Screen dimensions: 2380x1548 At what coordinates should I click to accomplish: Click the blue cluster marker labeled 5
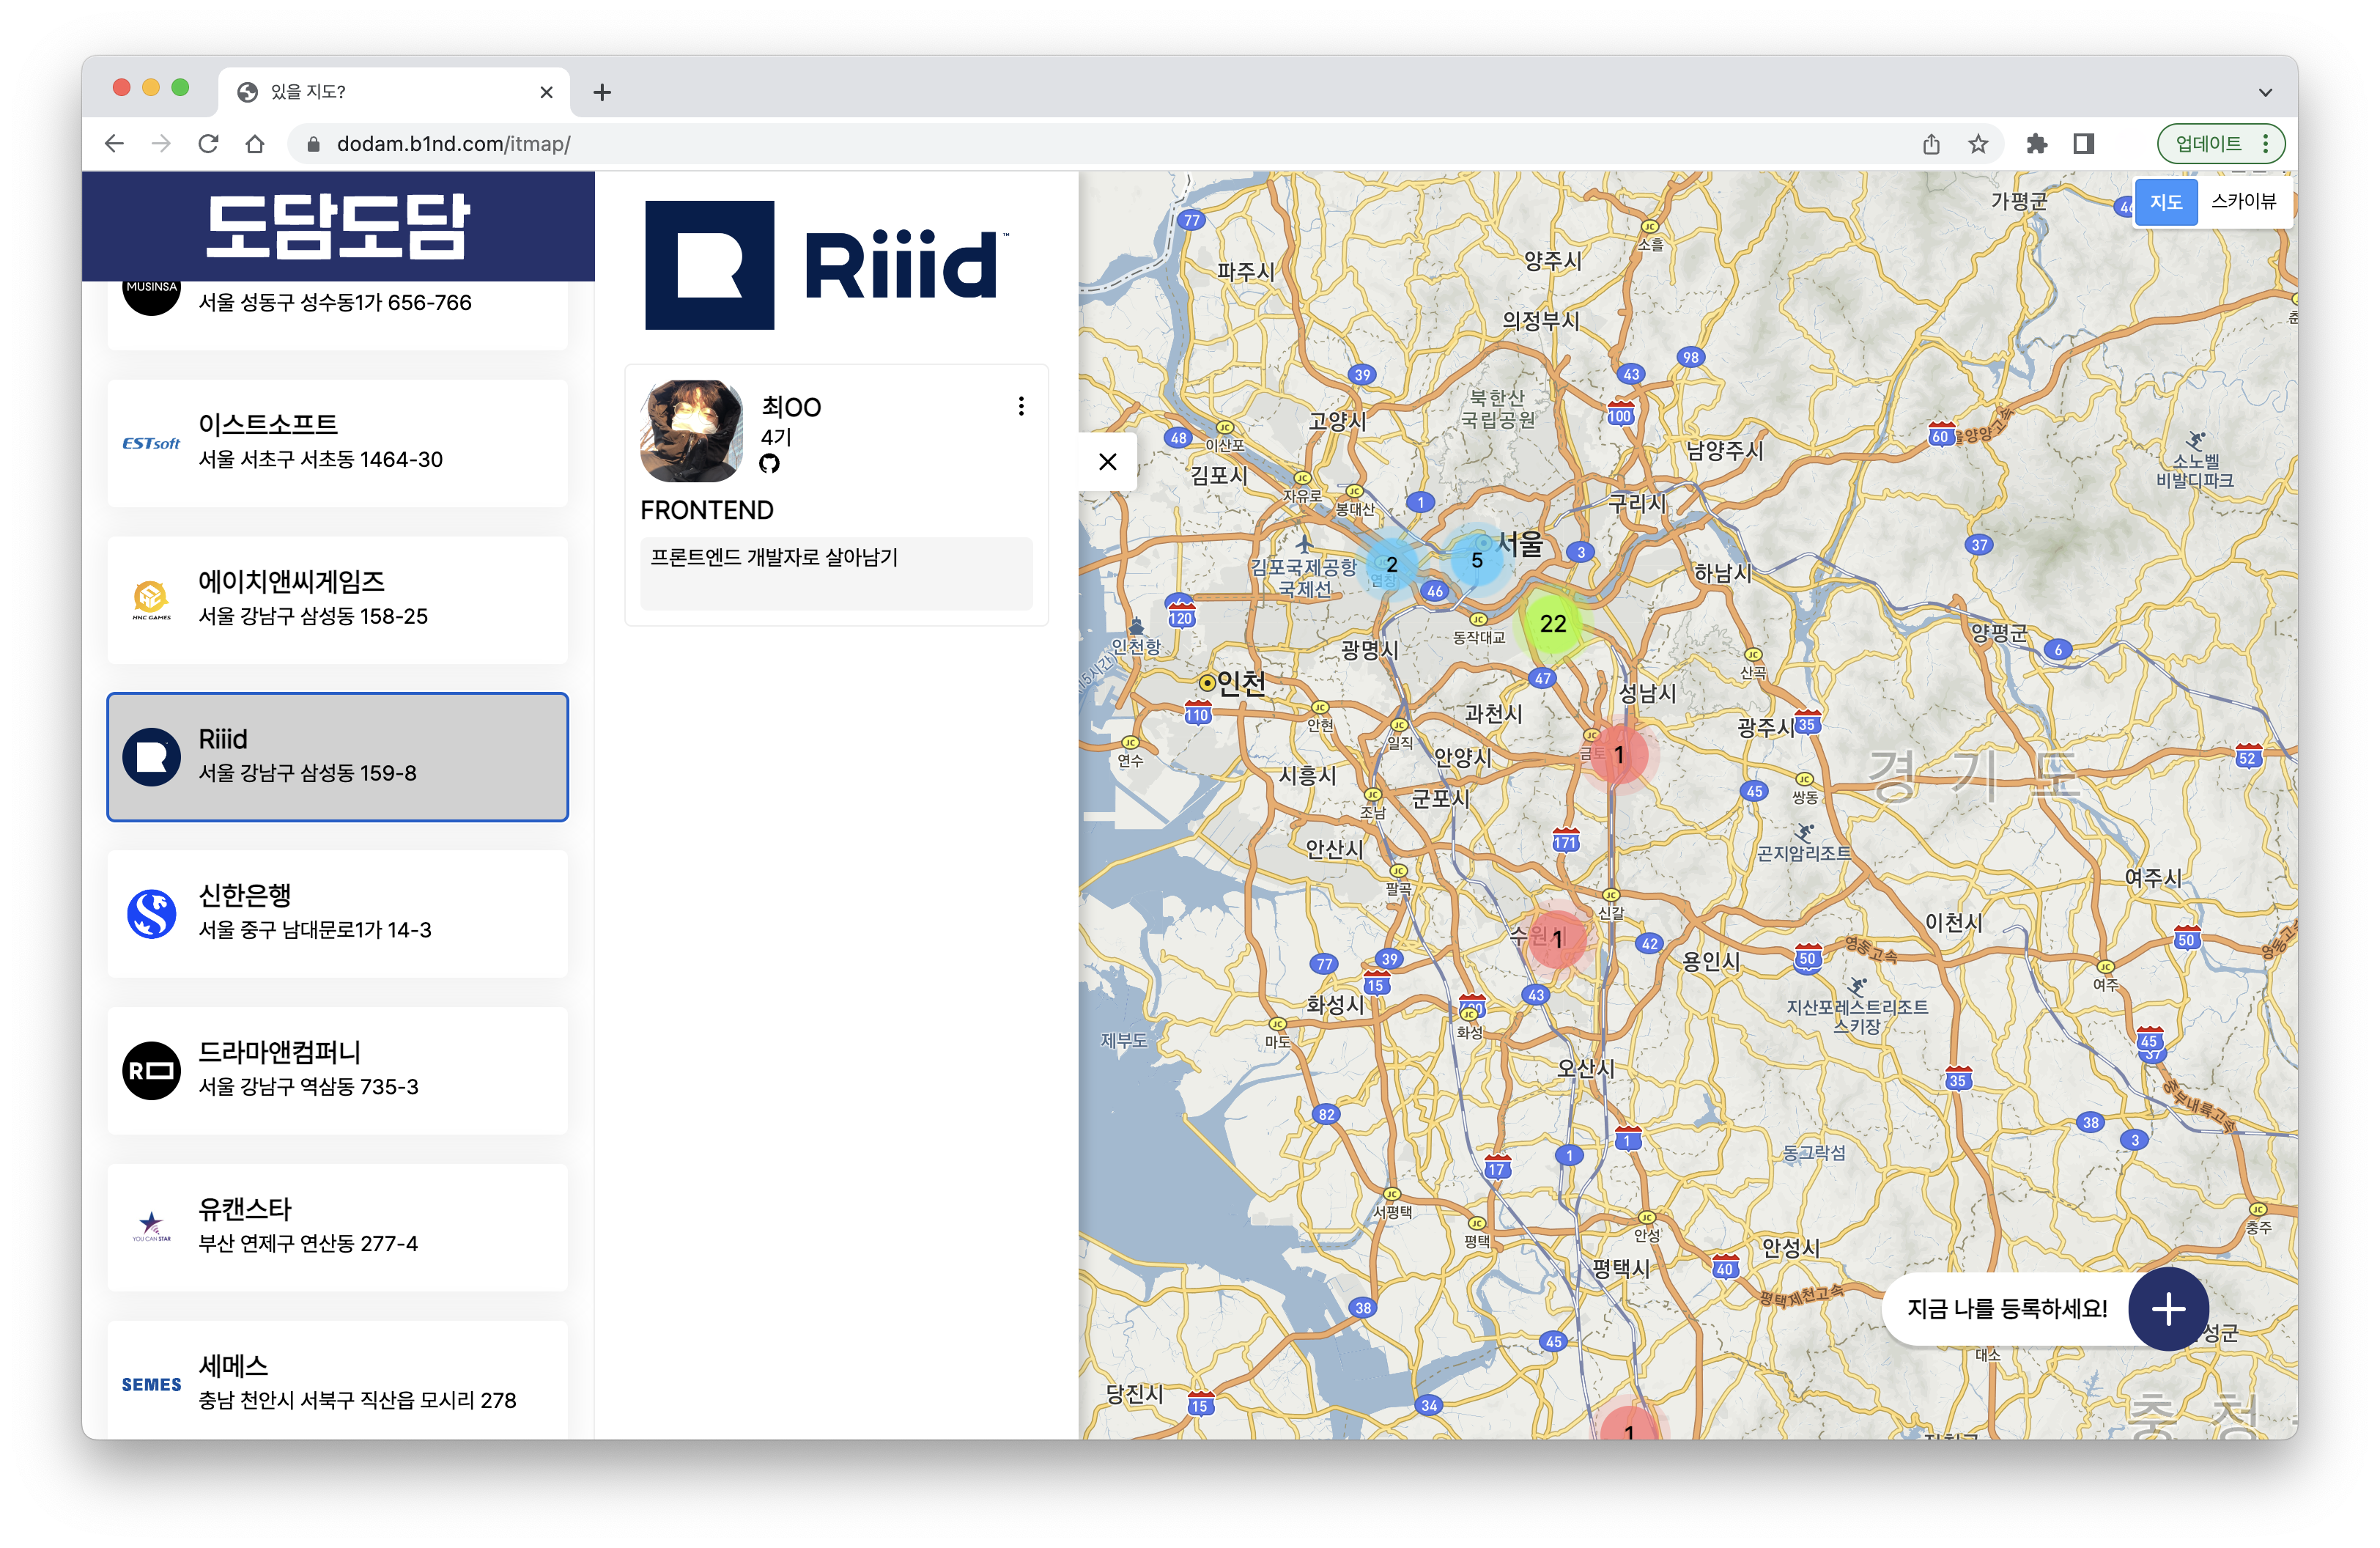[x=1476, y=560]
